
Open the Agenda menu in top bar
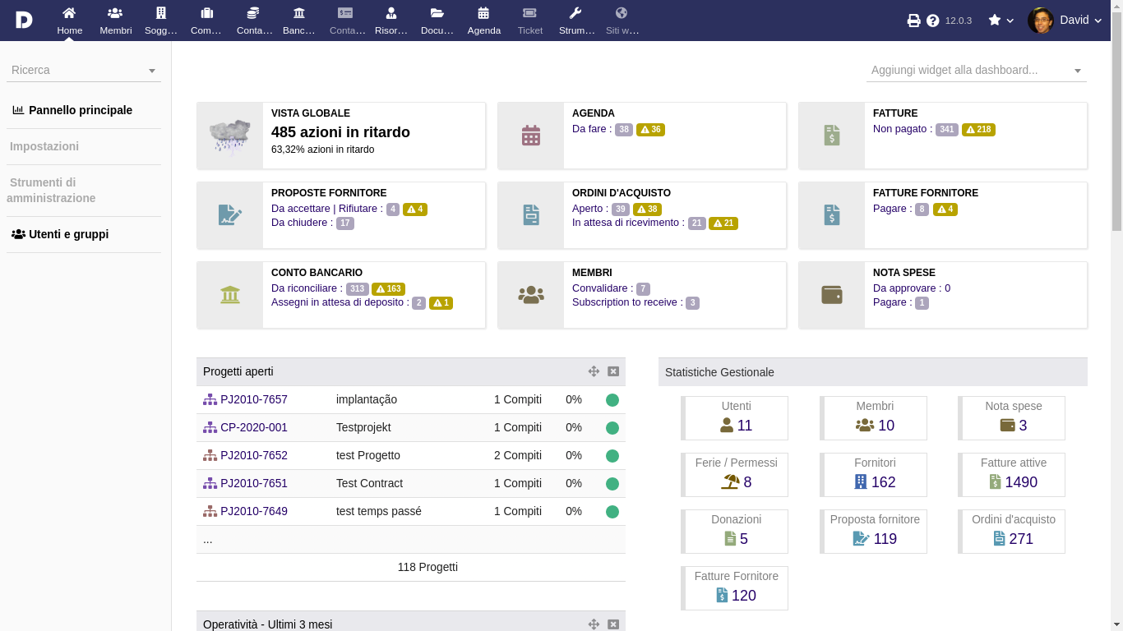(x=483, y=21)
